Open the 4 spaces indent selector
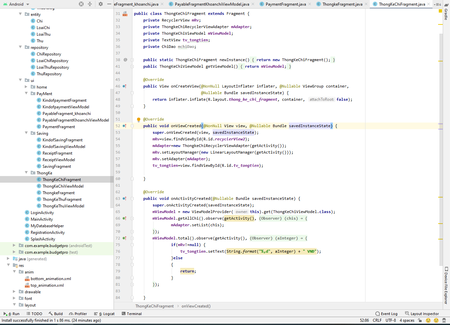450x325 pixels. click(x=407, y=320)
